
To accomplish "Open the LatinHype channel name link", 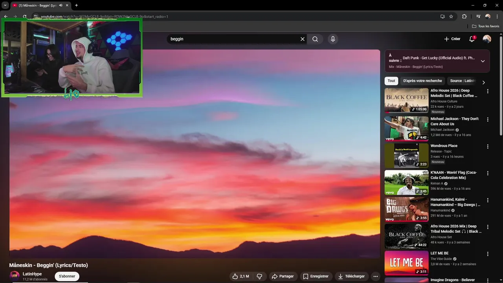I will 32,274.
